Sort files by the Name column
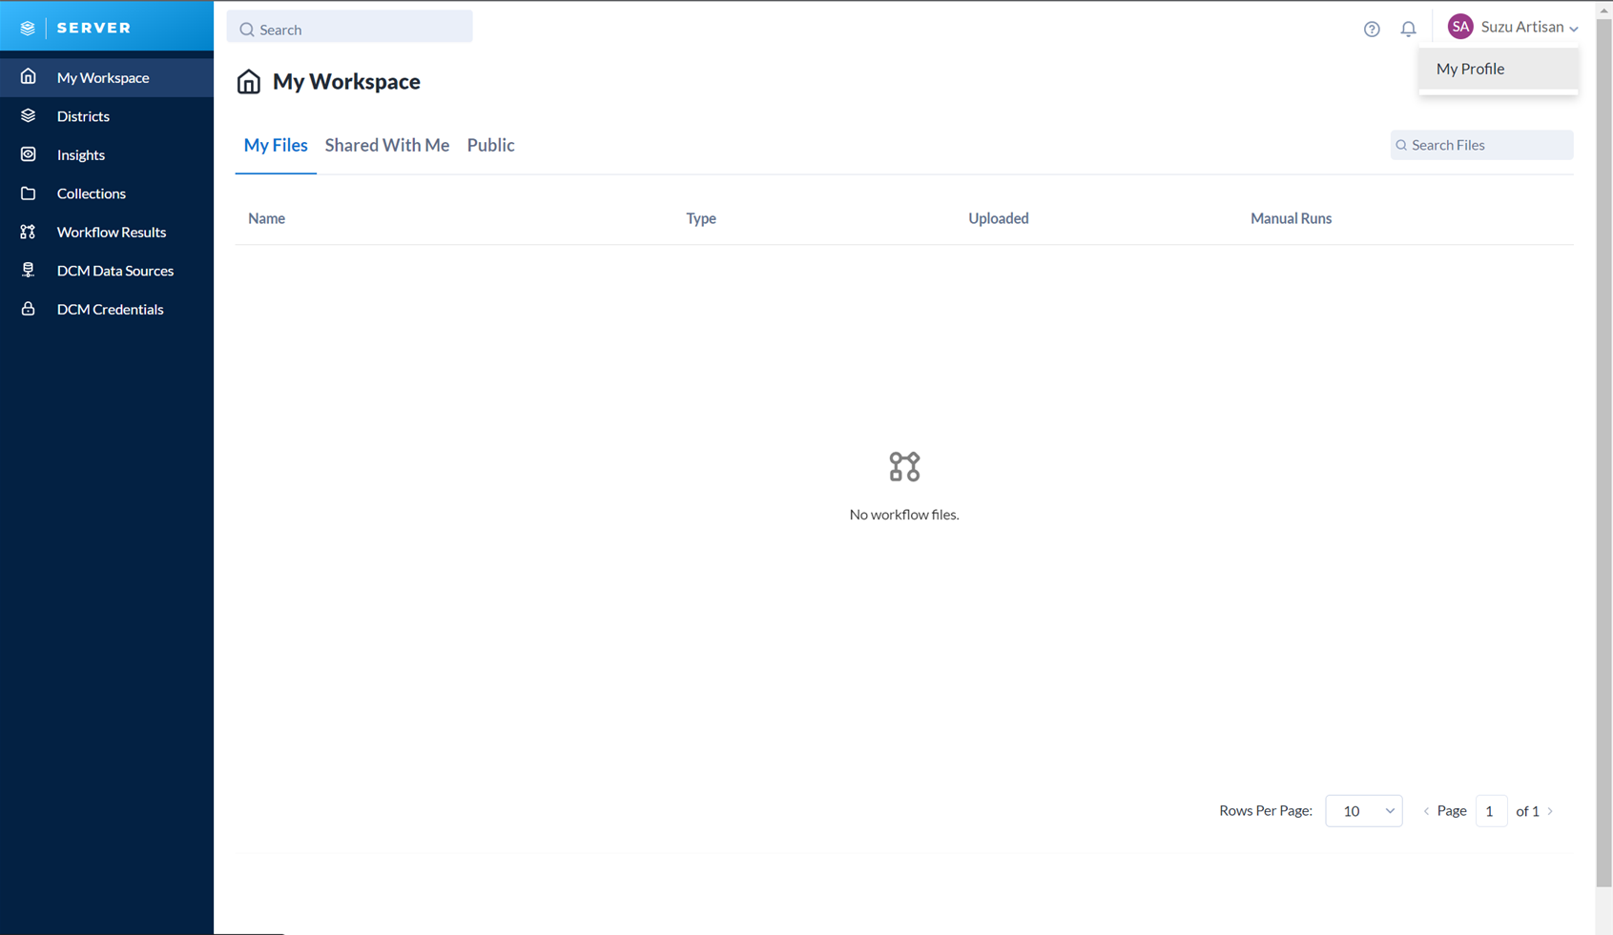 (x=266, y=218)
